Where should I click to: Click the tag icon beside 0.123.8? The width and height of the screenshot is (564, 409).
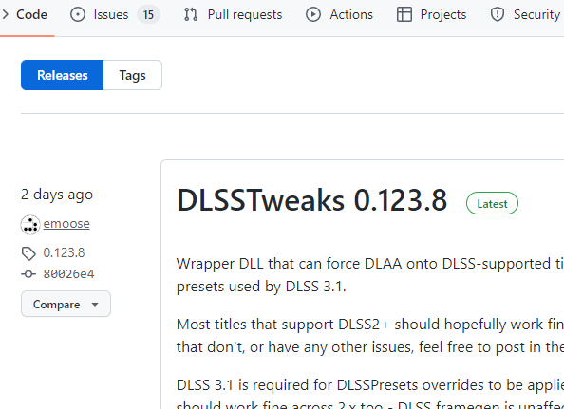click(x=28, y=253)
